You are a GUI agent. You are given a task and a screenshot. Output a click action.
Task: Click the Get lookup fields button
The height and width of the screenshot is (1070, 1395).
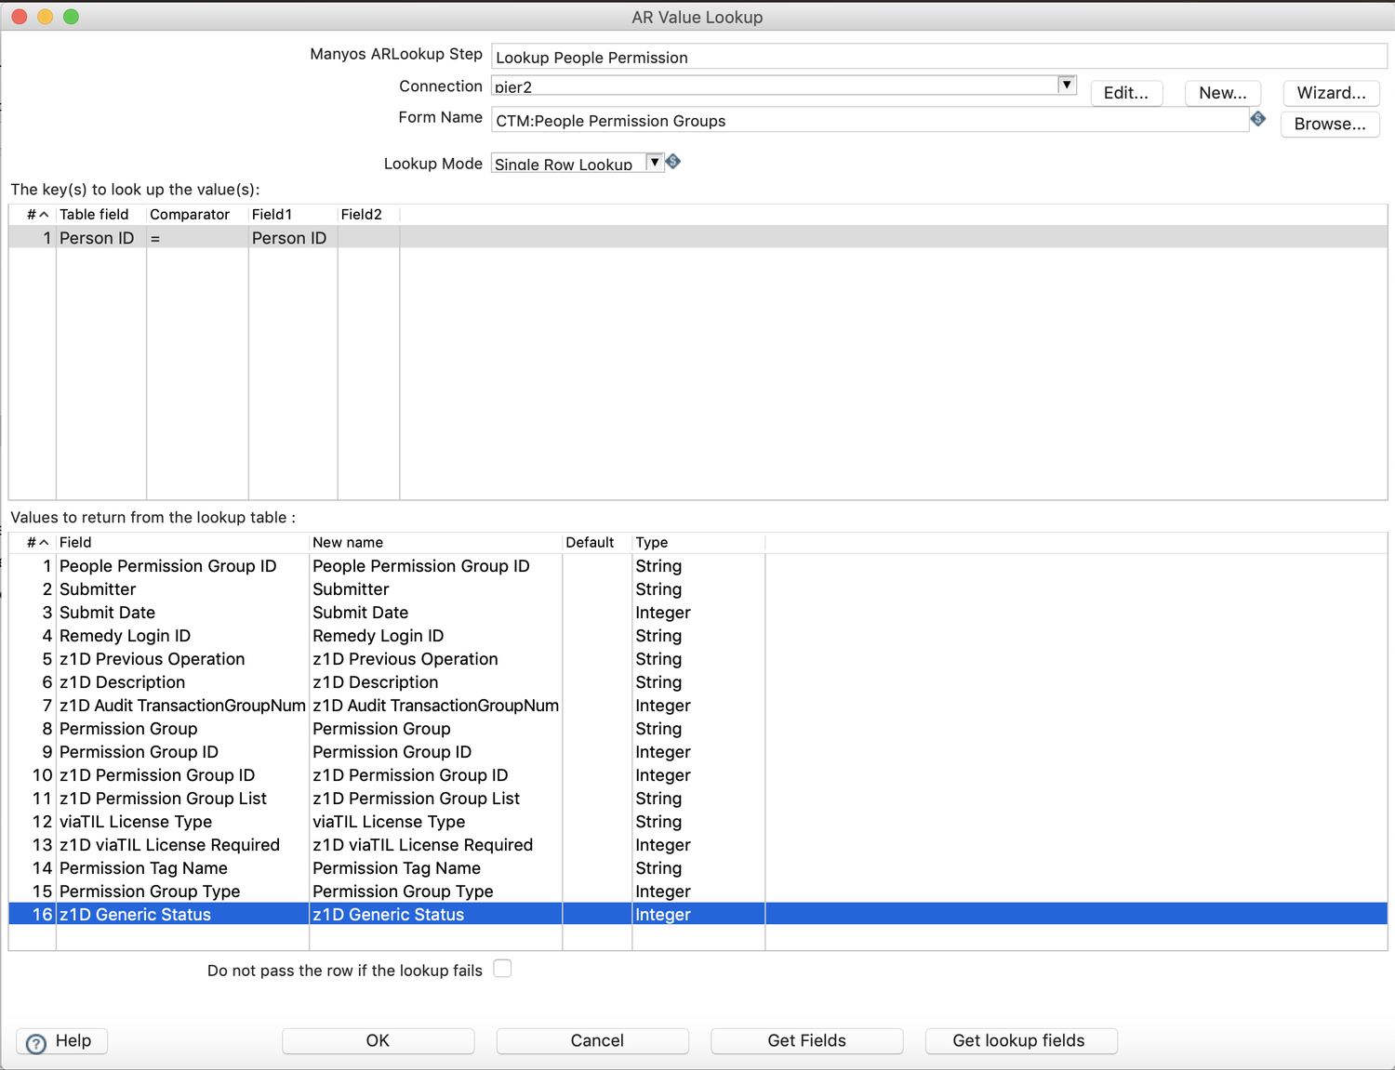coord(1020,1040)
